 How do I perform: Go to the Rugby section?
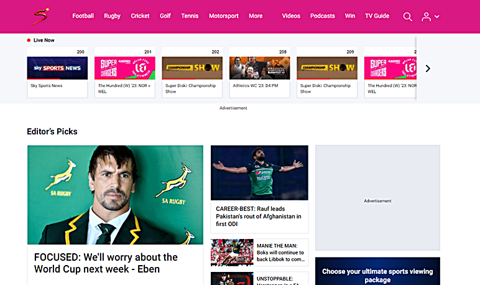pyautogui.click(x=112, y=16)
